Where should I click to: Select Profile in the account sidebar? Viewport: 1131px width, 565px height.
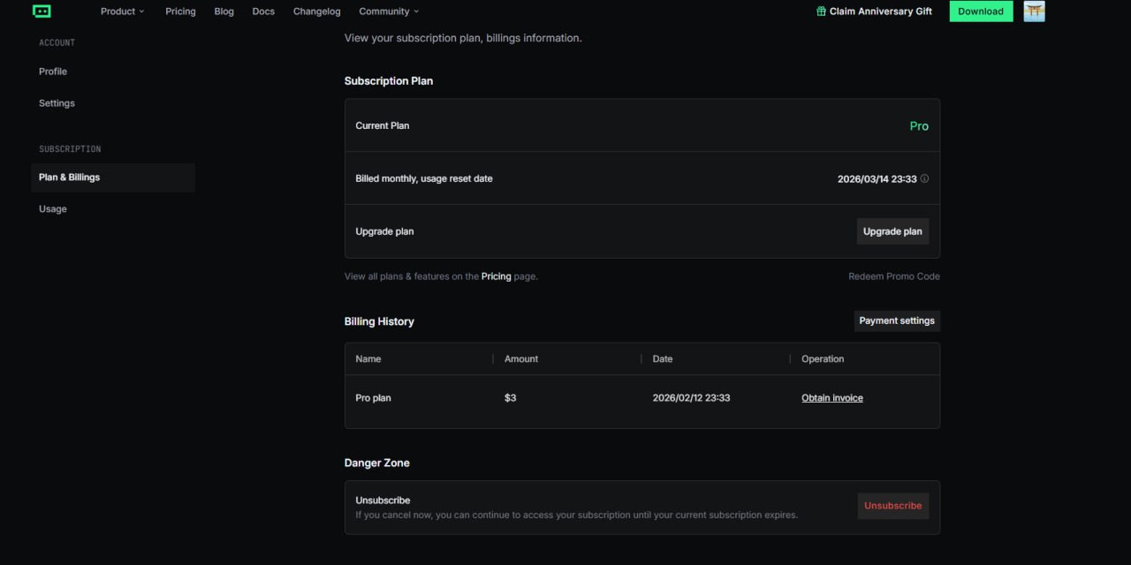pyautogui.click(x=53, y=72)
